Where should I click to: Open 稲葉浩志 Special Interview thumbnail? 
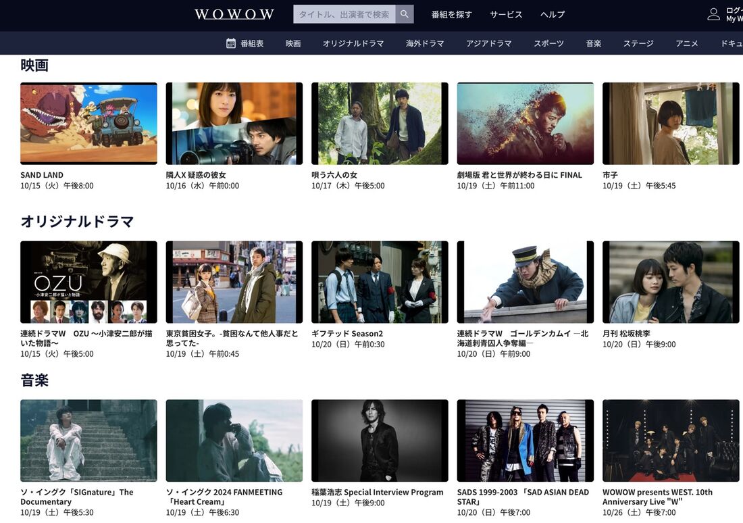[380, 441]
